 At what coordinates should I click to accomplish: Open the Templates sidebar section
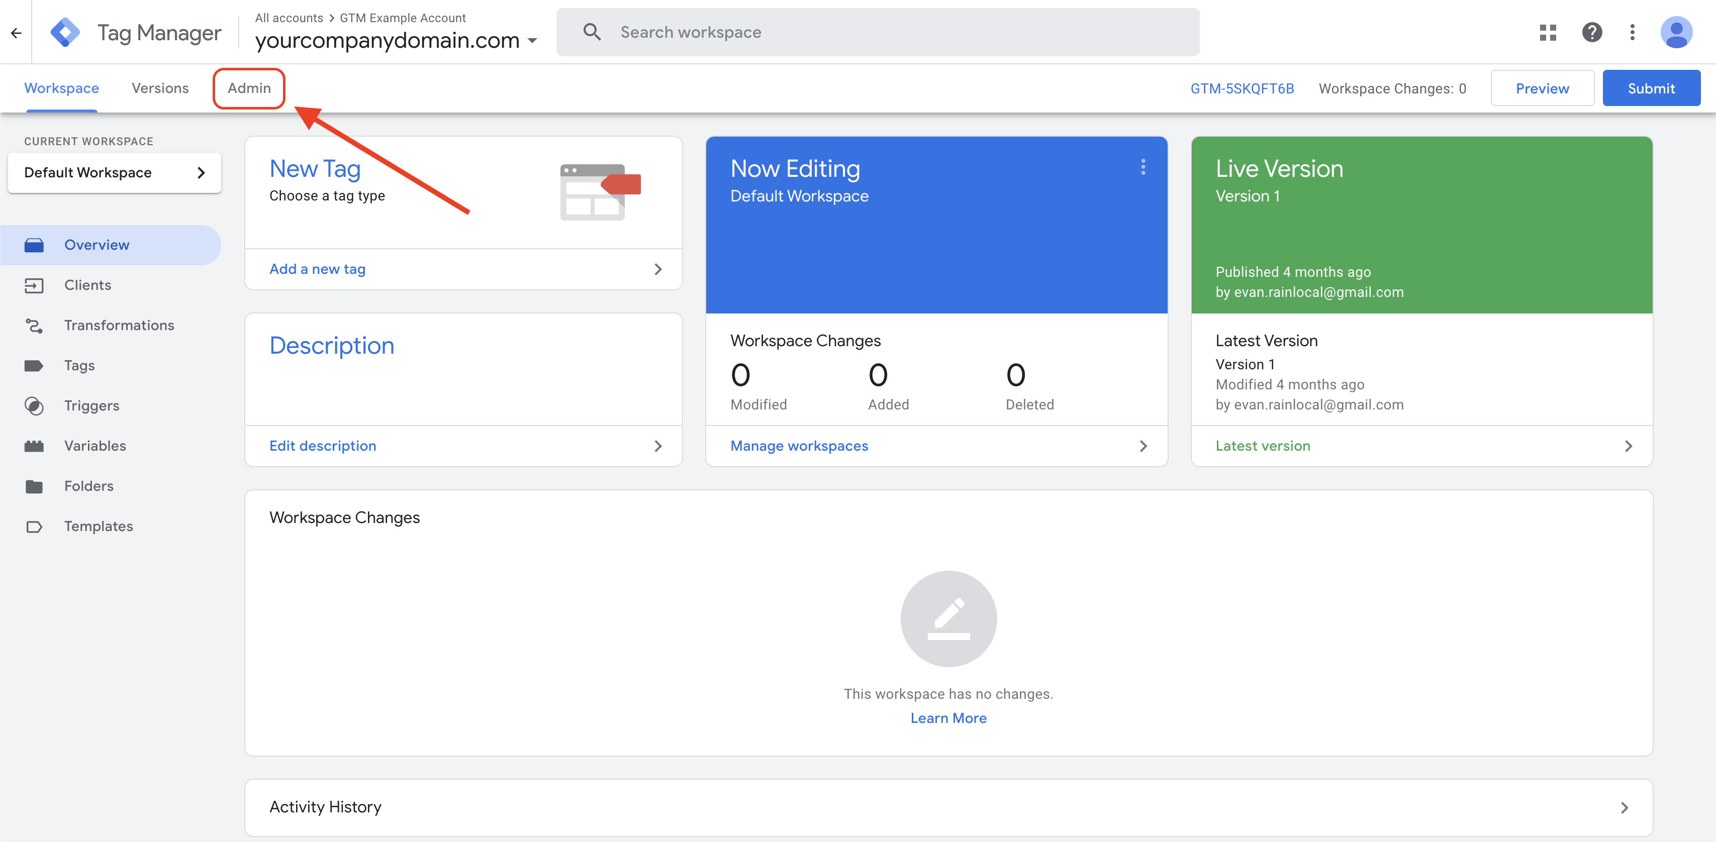(x=98, y=526)
